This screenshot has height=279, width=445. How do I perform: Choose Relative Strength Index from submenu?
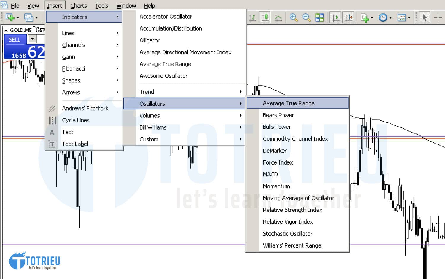pyautogui.click(x=292, y=210)
